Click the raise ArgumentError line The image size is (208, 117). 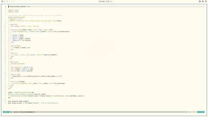pos(41,32)
